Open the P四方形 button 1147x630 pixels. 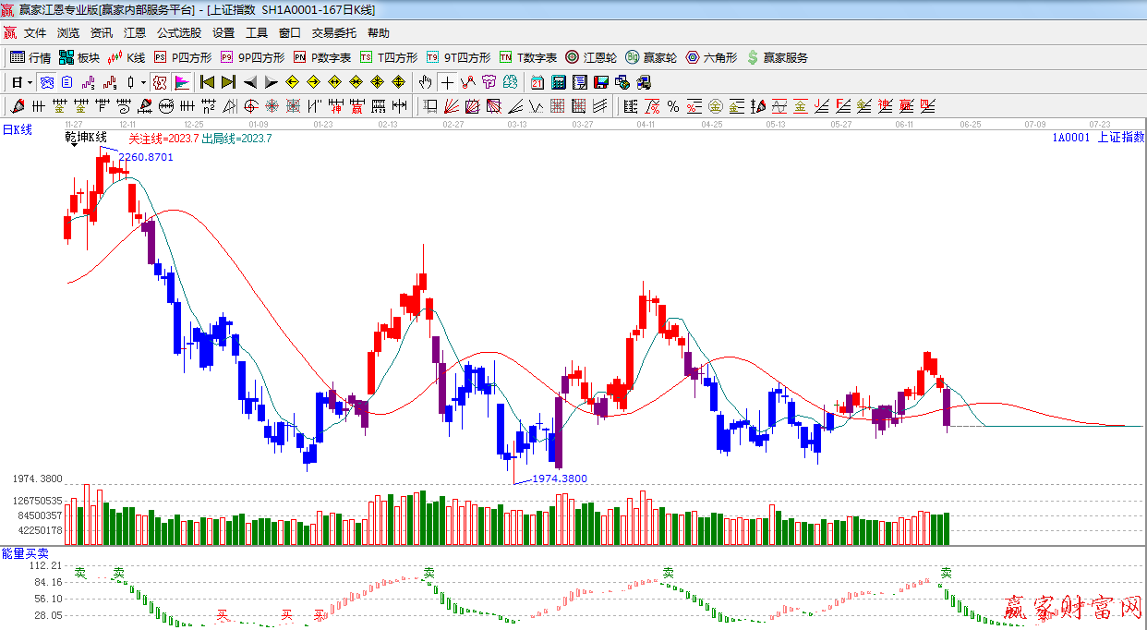(183, 57)
